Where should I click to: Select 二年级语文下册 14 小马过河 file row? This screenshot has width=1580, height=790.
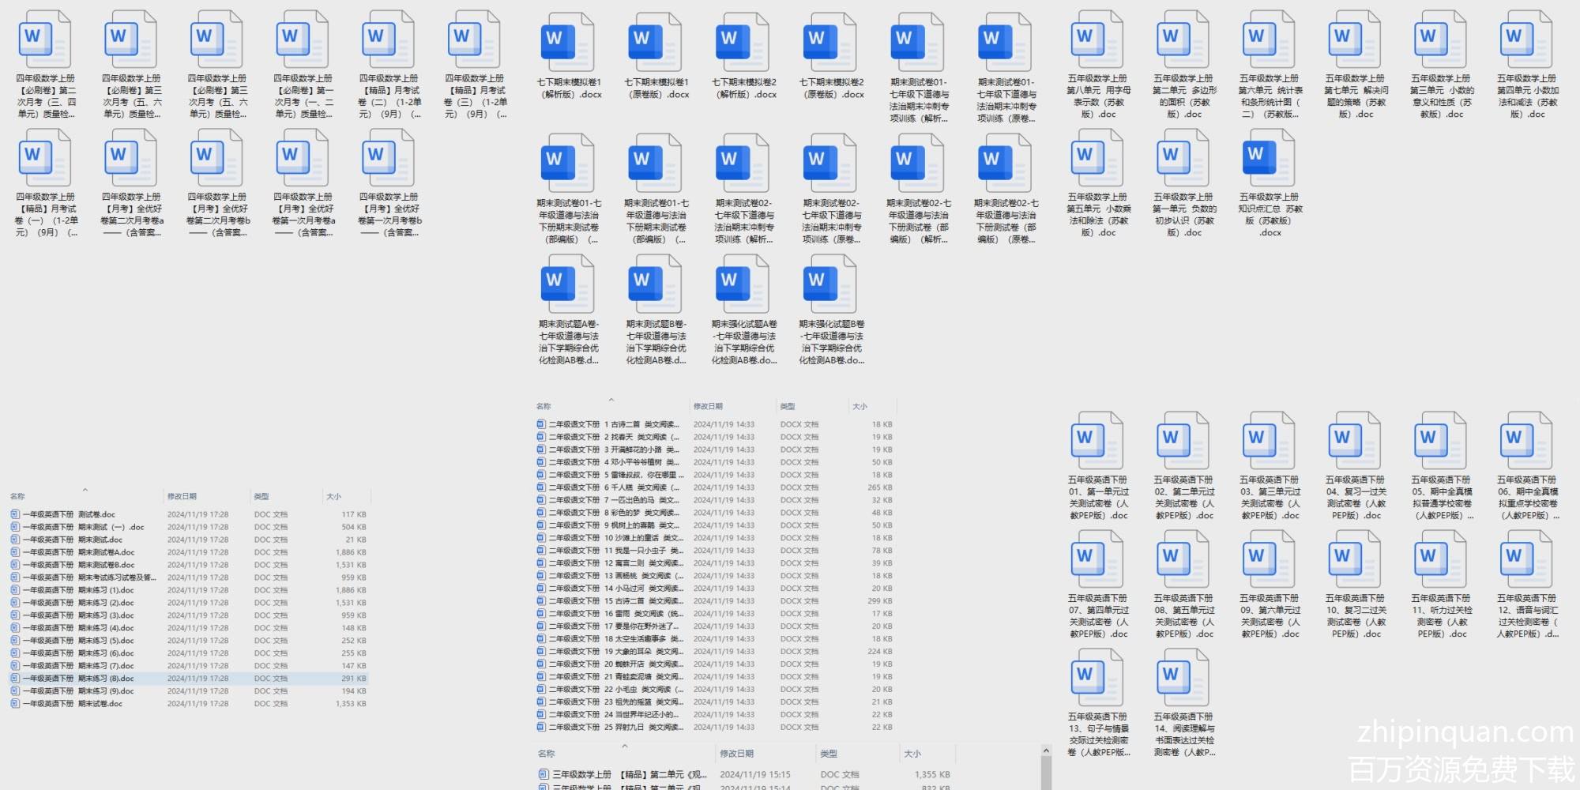click(x=616, y=589)
